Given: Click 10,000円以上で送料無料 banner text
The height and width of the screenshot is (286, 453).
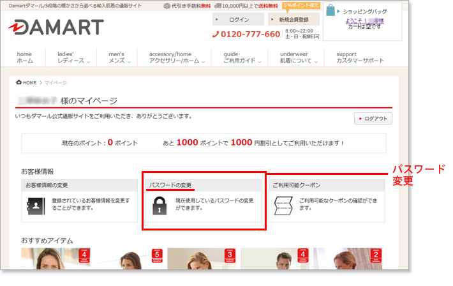Looking at the screenshot, I should click(x=249, y=6).
